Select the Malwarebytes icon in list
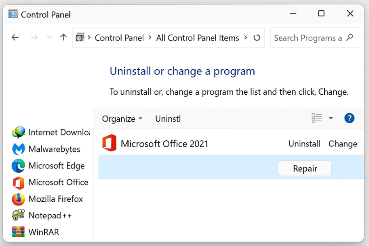 point(18,149)
